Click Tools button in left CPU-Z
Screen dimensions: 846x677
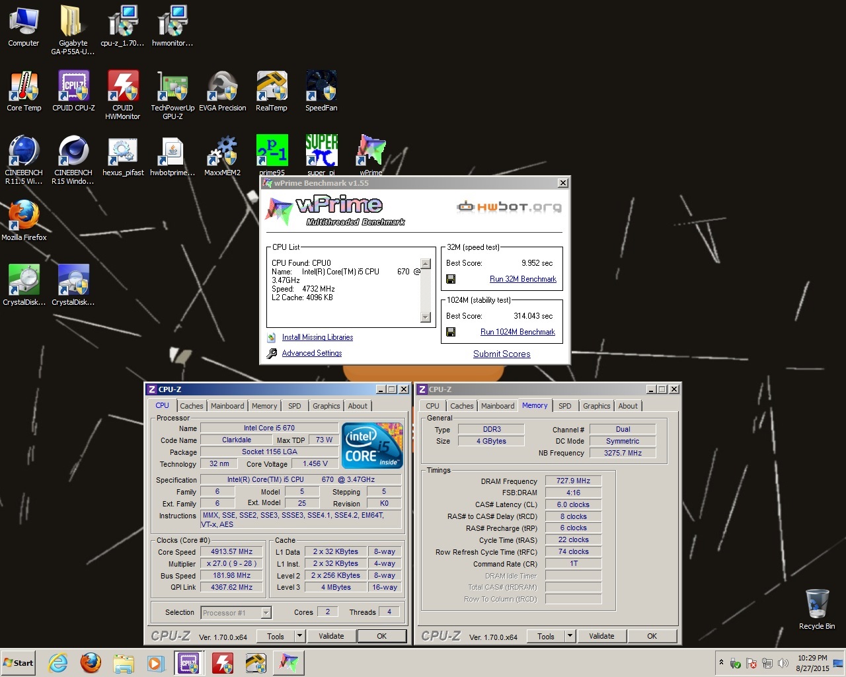pyautogui.click(x=276, y=636)
